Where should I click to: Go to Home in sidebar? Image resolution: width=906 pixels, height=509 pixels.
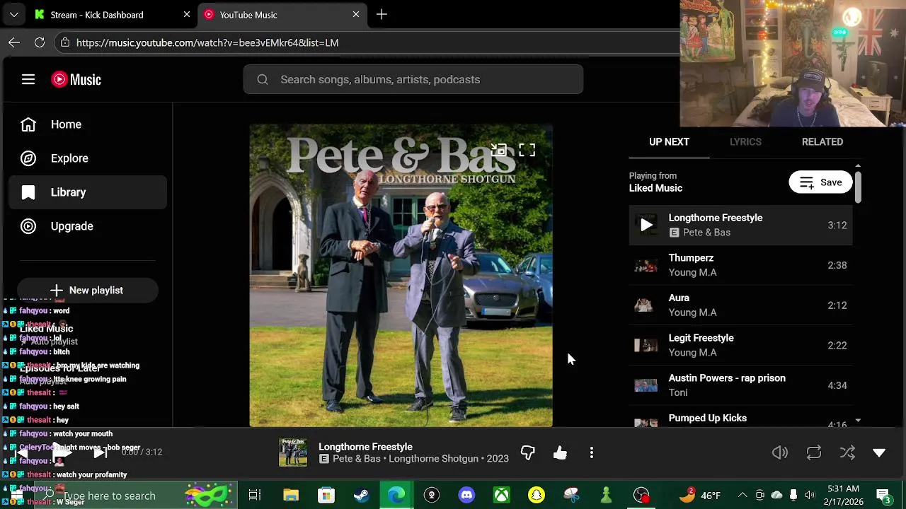click(88, 124)
